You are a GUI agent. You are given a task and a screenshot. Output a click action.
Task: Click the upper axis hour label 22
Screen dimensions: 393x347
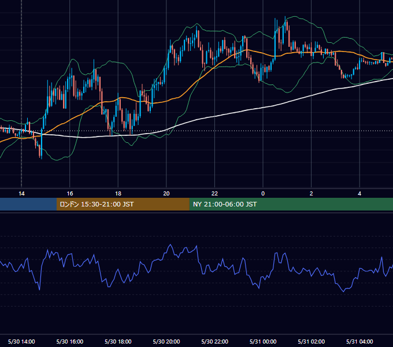(214, 194)
